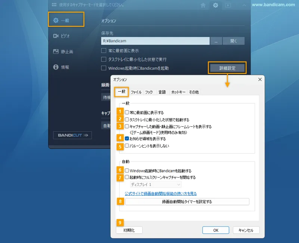Uncheck お知らせ領域を表示する checkbox
Viewport: 299px width, 243px height.
click(x=127, y=139)
